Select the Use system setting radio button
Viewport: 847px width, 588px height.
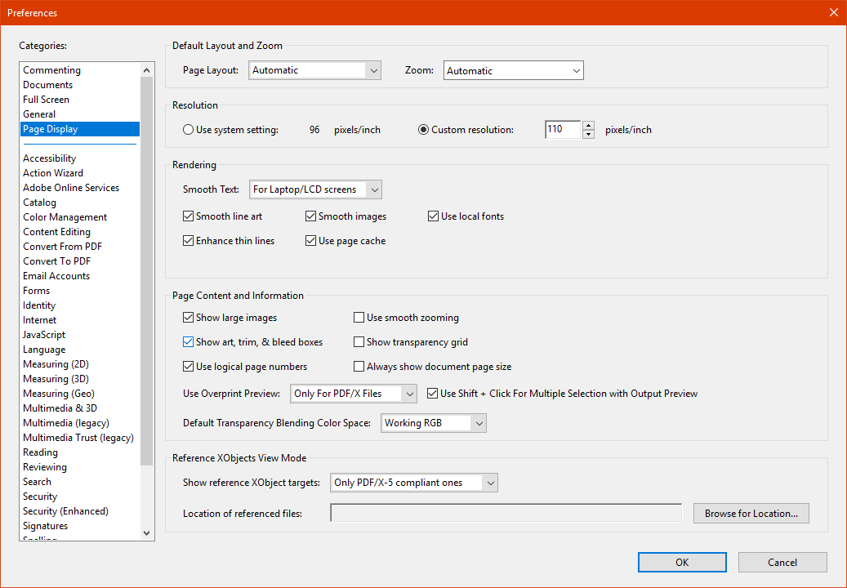(188, 129)
